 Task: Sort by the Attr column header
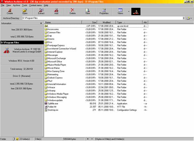pos(145,22)
